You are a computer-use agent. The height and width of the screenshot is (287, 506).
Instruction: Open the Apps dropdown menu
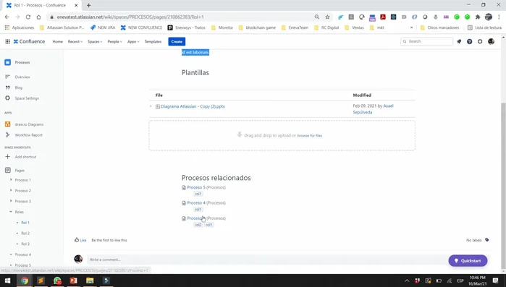click(133, 41)
